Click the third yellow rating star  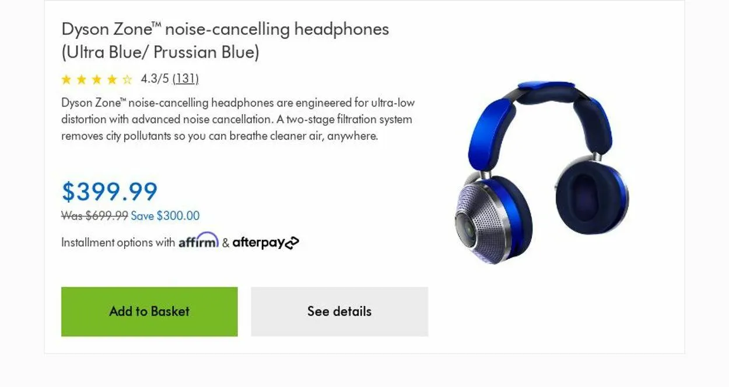97,79
